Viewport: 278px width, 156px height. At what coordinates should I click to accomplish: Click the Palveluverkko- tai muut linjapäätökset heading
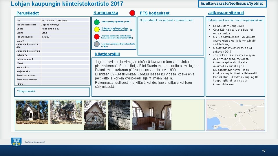[x=236, y=20]
